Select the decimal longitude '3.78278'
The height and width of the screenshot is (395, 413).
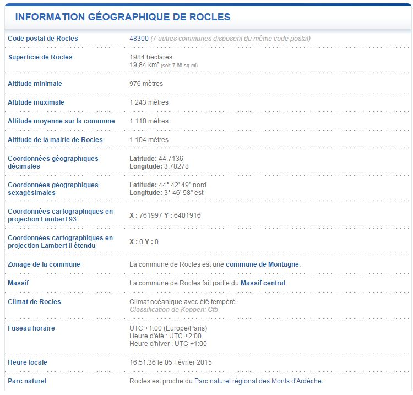point(176,166)
